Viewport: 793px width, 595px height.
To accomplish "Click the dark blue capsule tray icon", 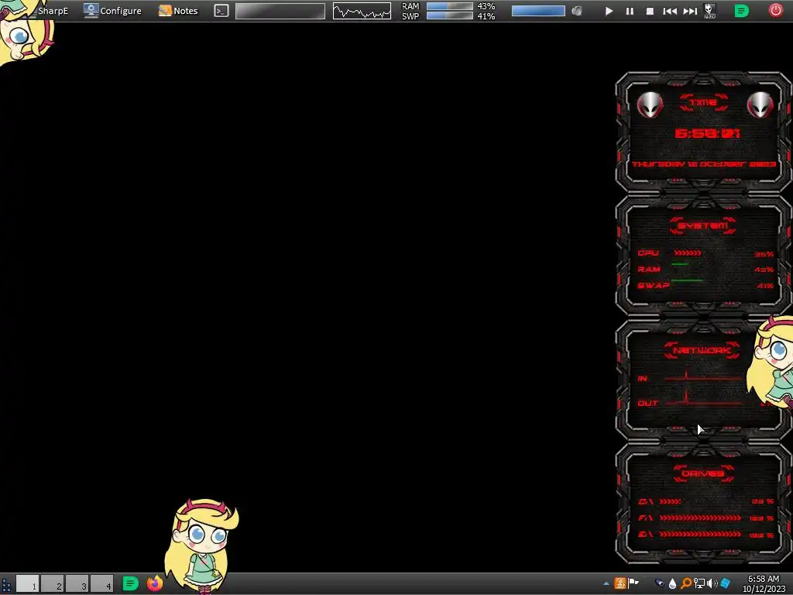I will click(x=659, y=583).
